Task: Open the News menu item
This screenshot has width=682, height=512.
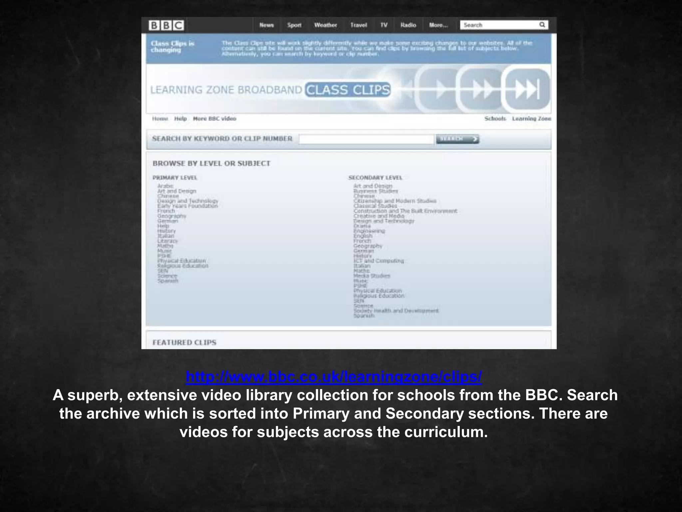Action: tap(266, 25)
